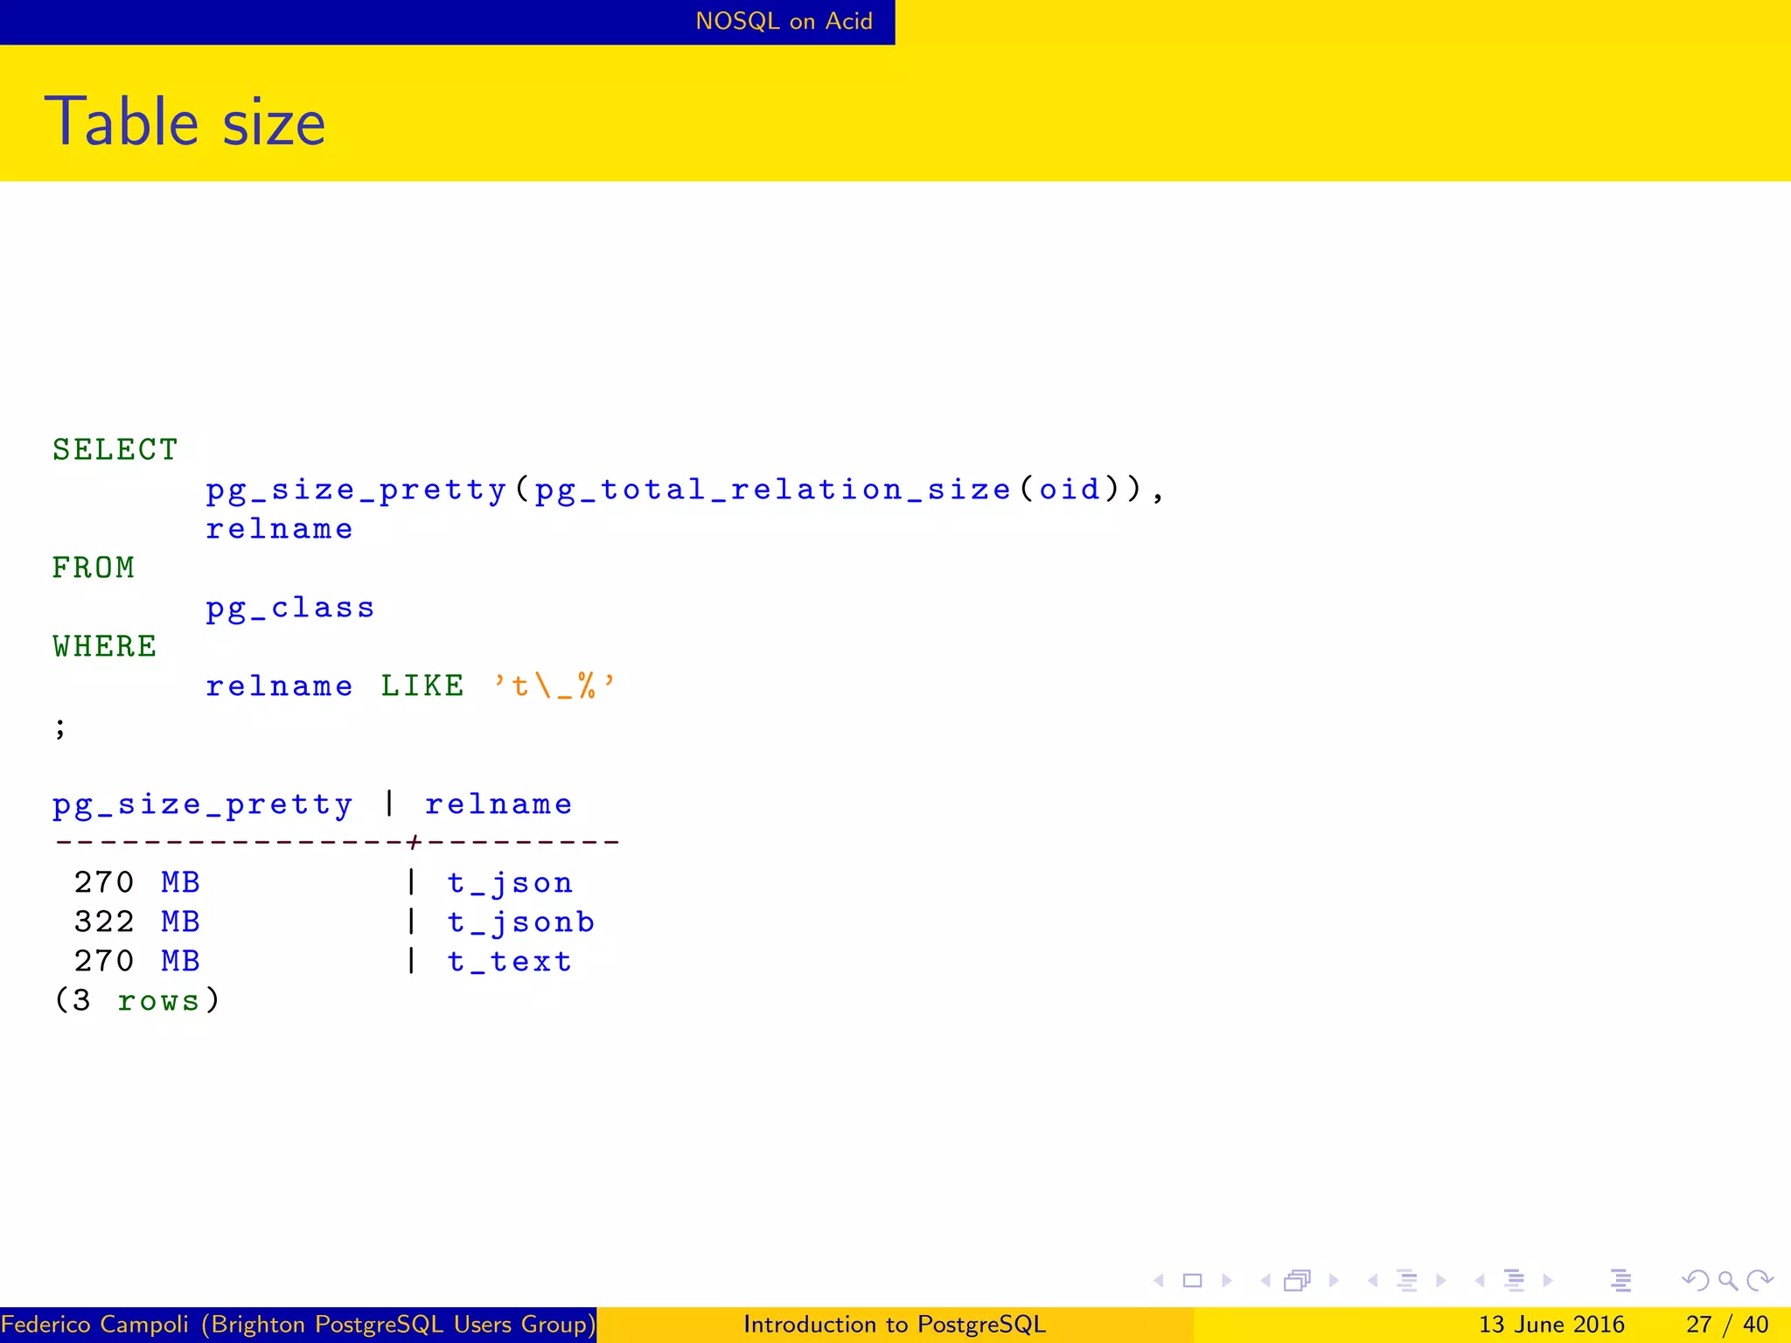This screenshot has height=1343, width=1791.
Task: Jump to previous section arrow
Action: point(1480,1281)
